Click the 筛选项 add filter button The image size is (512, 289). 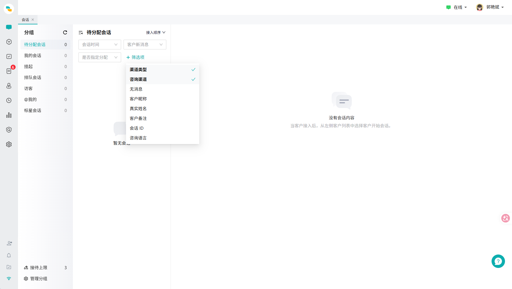(135, 57)
